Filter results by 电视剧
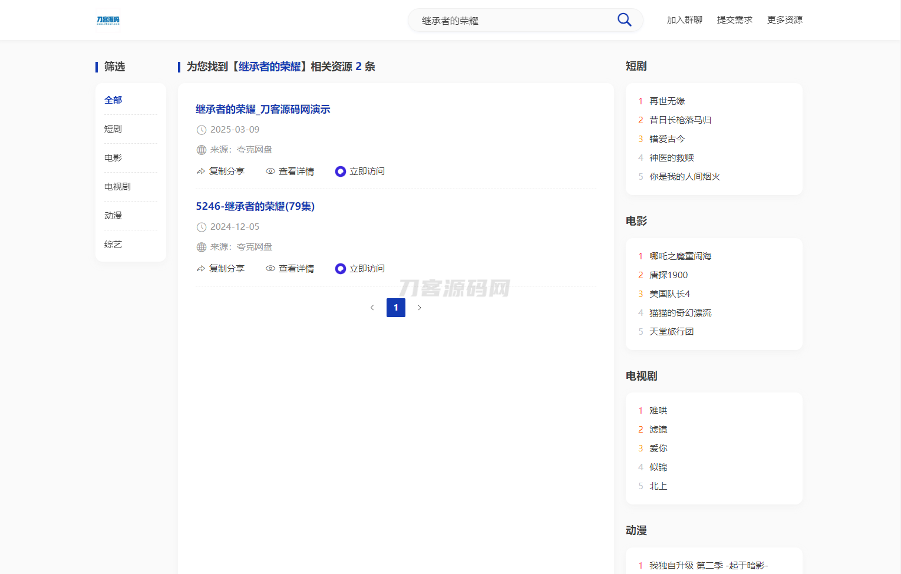 (x=117, y=187)
